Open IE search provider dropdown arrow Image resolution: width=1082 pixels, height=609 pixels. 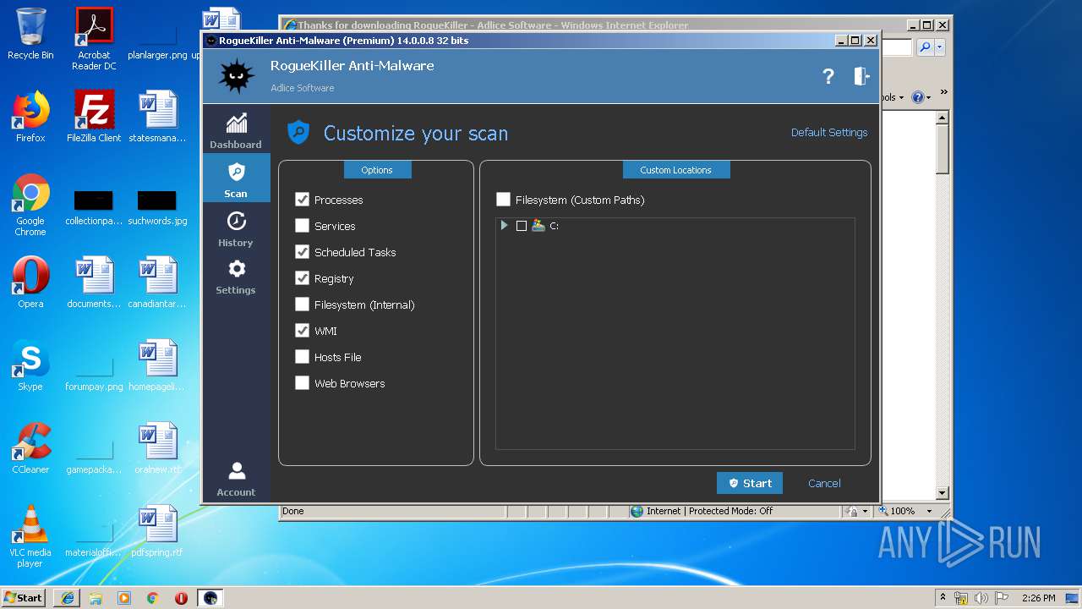[941, 47]
